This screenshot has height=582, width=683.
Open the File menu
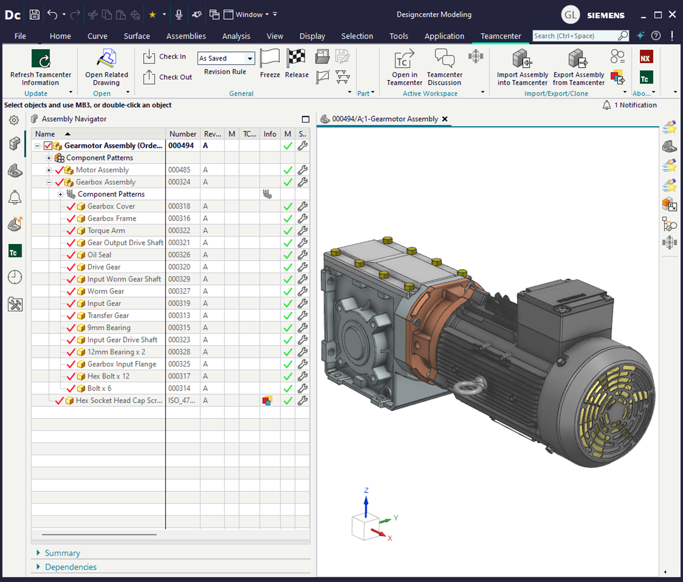[20, 36]
